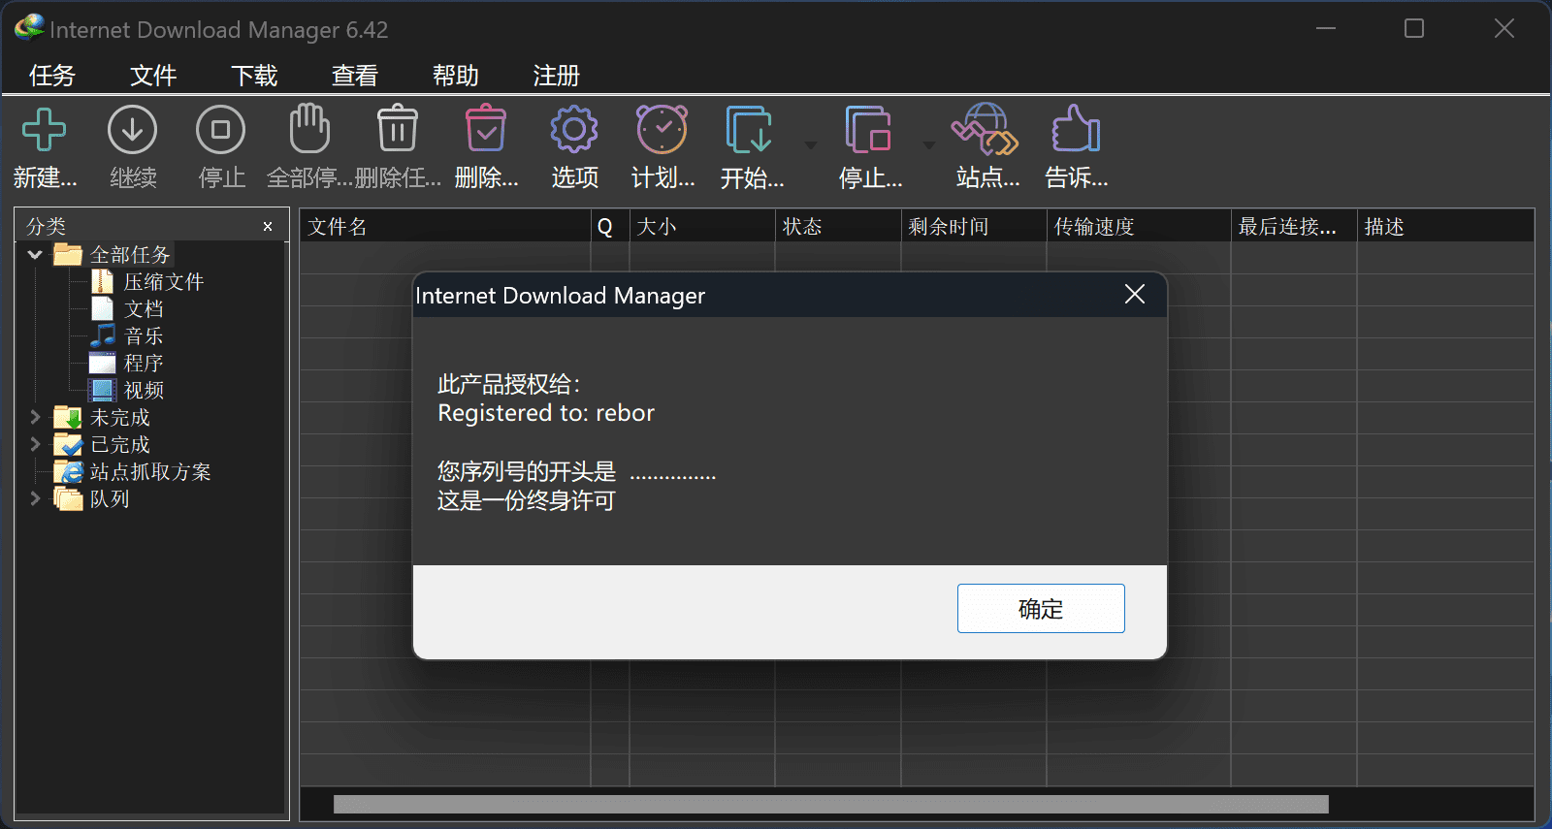Click the 停止 queue icon
The height and width of the screenshot is (829, 1552).
(868, 129)
